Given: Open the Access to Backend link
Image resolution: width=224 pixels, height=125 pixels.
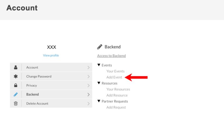Looking at the screenshot, I should (x=111, y=56).
